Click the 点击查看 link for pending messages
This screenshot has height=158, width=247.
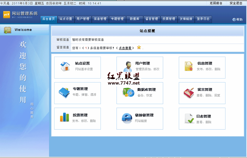pos(125,48)
